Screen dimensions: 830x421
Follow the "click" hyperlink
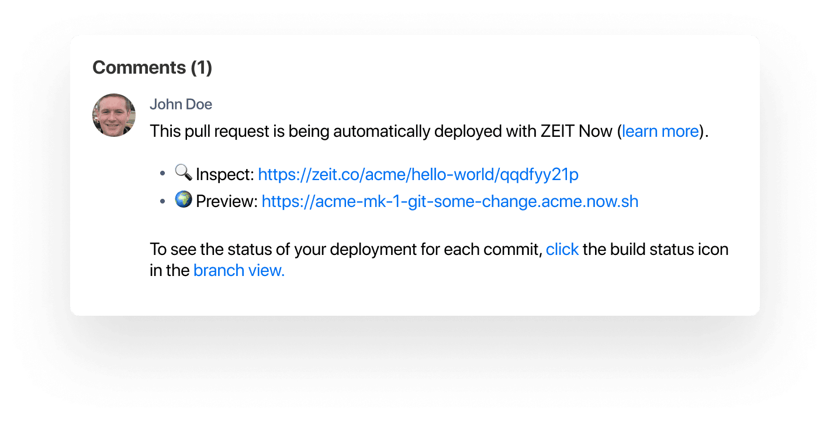pyautogui.click(x=562, y=250)
